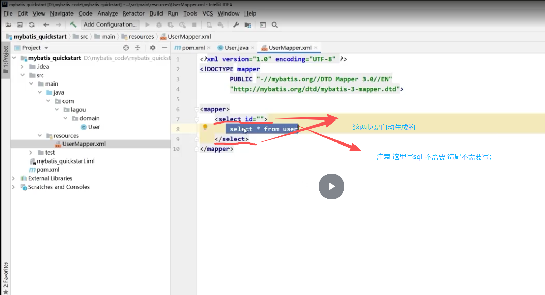
Task: Click the Open file toolbar icon
Action: coord(8,25)
